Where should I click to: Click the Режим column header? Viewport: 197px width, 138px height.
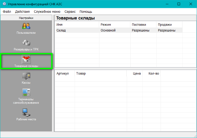(115, 25)
